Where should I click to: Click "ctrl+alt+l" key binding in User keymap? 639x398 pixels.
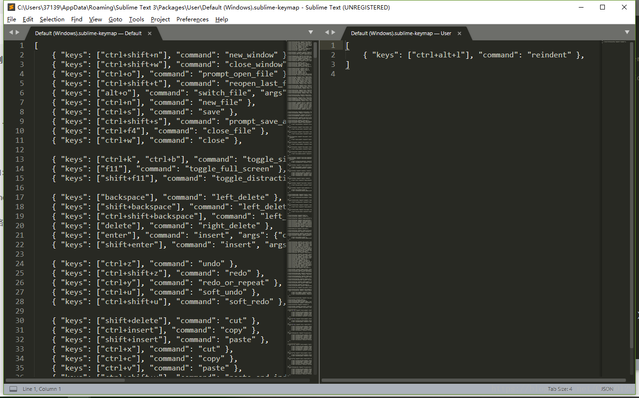click(x=441, y=55)
